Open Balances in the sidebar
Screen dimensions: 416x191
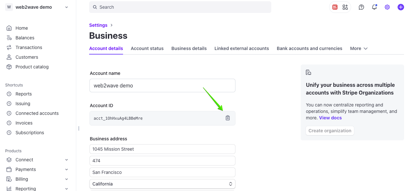coord(25,38)
